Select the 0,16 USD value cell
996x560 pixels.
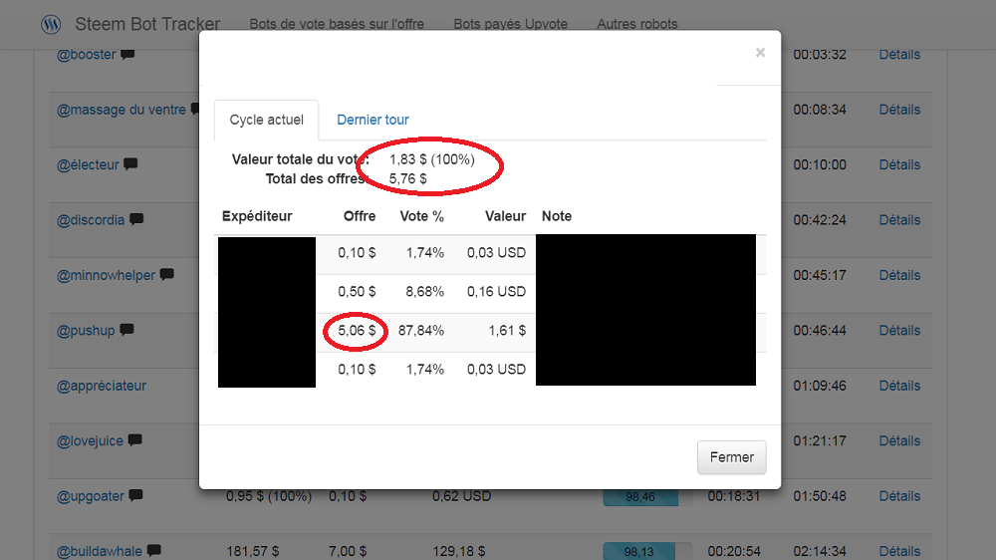[496, 292]
